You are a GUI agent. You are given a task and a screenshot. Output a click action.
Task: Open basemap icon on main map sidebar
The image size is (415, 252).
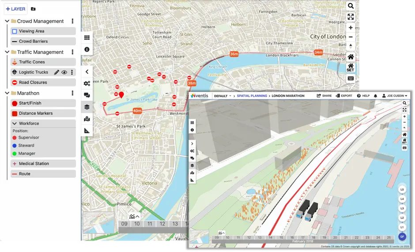tap(87, 119)
